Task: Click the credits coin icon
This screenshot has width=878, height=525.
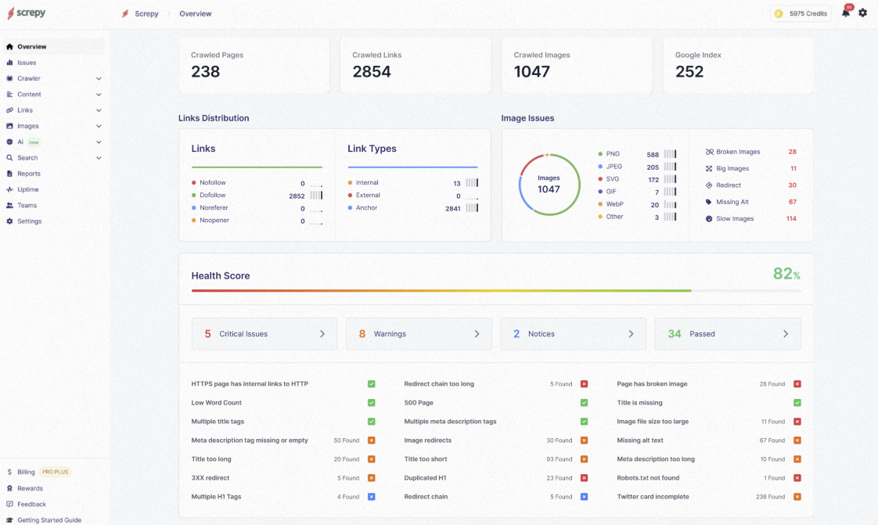Action: tap(779, 13)
